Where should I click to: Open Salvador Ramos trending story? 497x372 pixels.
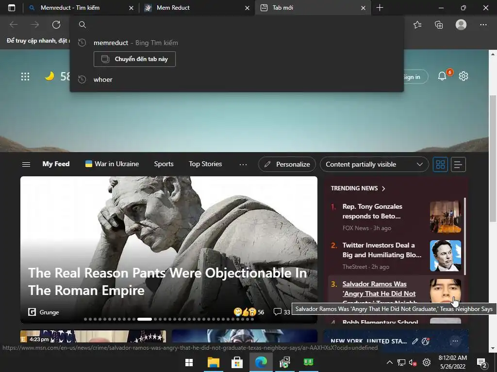(x=379, y=289)
